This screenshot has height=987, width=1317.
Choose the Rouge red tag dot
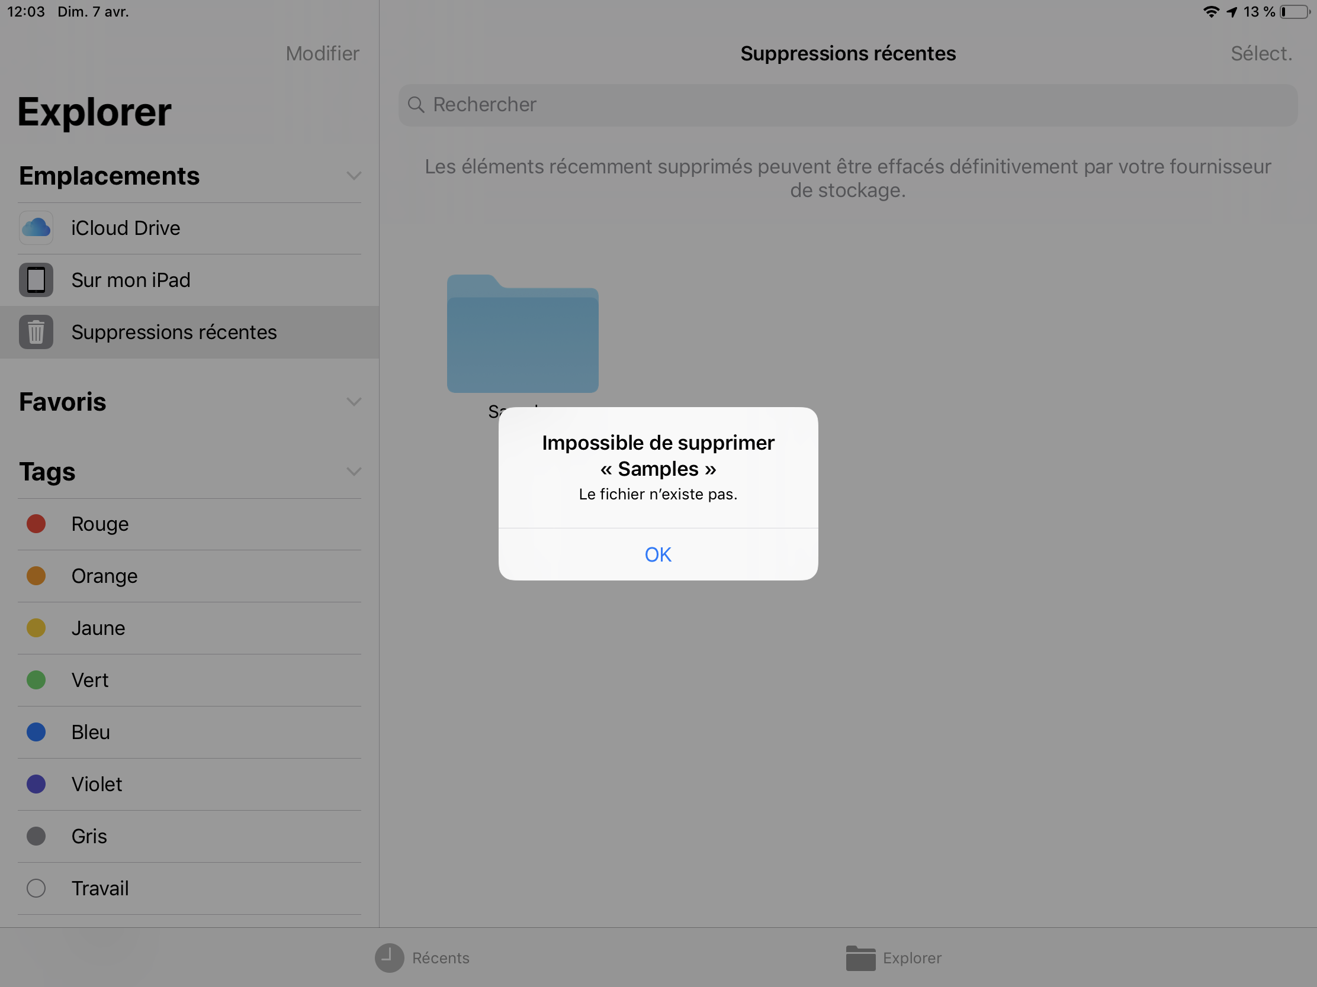36,524
